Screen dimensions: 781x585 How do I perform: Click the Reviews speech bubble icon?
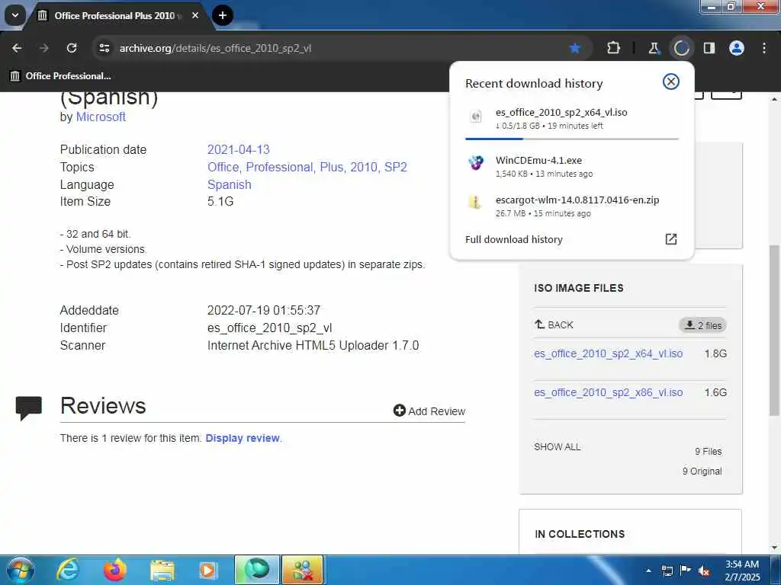[28, 408]
